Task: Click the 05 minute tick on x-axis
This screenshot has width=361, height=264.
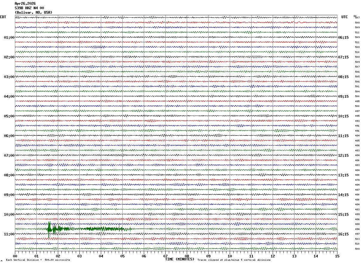Action: pyautogui.click(x=122, y=256)
